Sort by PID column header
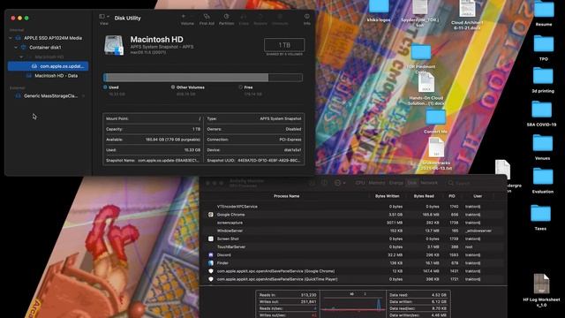This screenshot has height=318, width=565. tap(452, 196)
